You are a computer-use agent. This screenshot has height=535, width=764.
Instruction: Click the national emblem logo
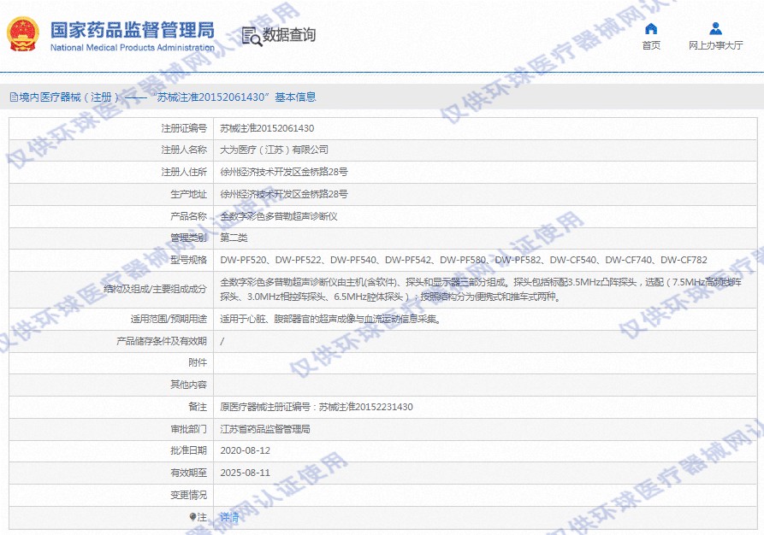tap(23, 34)
